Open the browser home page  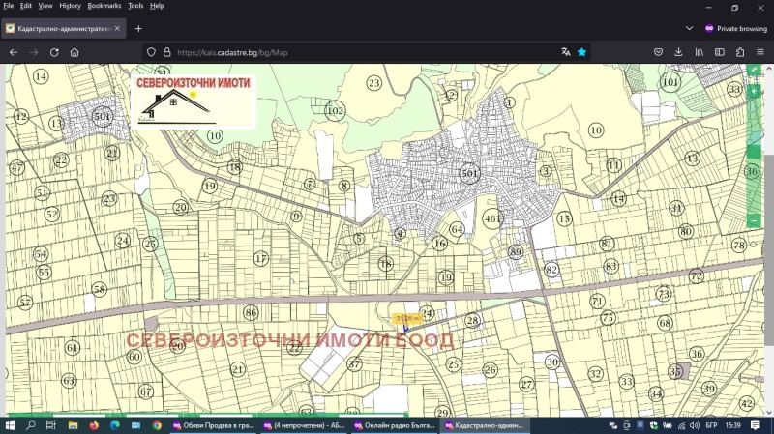(74, 52)
